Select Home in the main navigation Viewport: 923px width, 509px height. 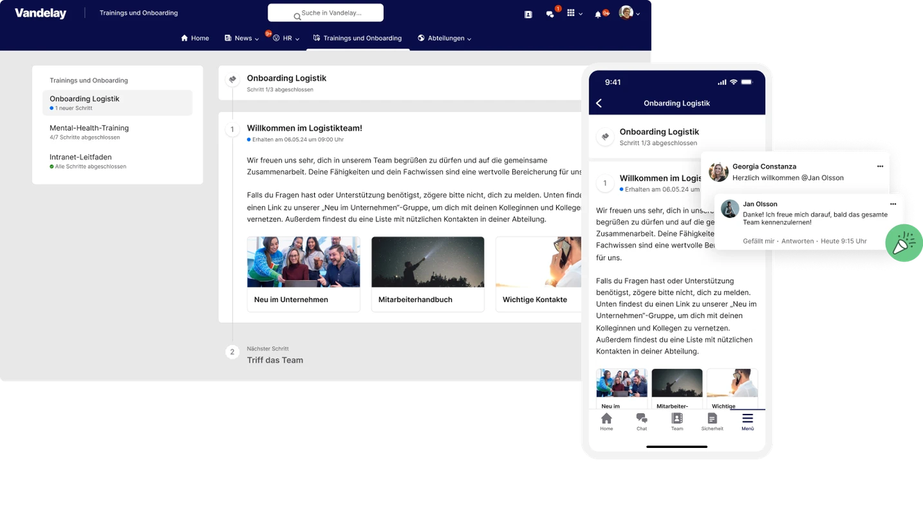(195, 38)
